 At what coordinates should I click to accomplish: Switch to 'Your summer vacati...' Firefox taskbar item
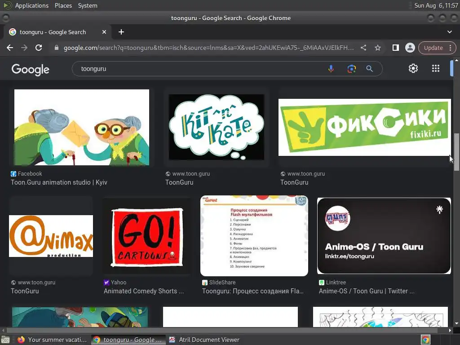[52, 340]
